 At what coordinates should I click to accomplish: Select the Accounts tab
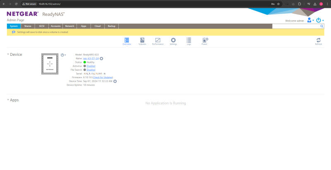click(x=55, y=26)
